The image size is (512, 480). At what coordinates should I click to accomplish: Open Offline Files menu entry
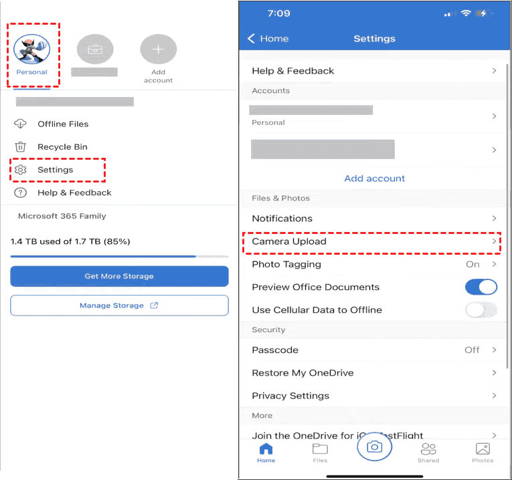coord(63,124)
